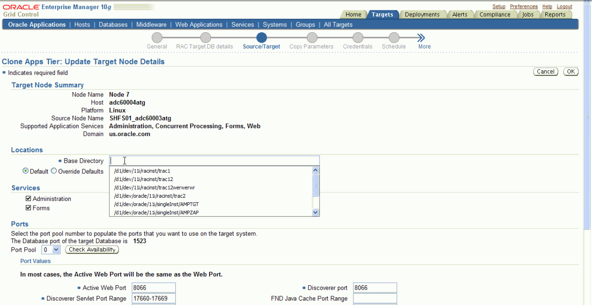
Task: Click the Discoverer Servlet Port Range field
Action: click(153, 298)
